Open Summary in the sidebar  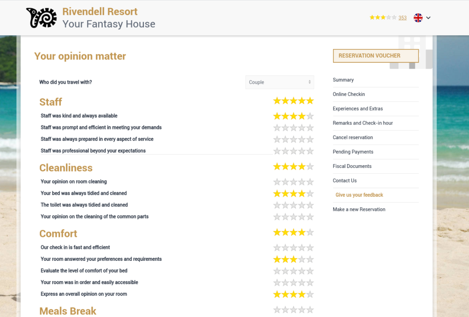[343, 80]
